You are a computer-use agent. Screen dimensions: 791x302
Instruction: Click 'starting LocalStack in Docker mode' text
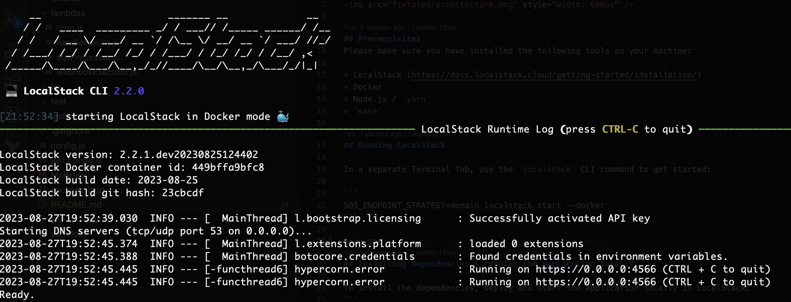tap(168, 117)
